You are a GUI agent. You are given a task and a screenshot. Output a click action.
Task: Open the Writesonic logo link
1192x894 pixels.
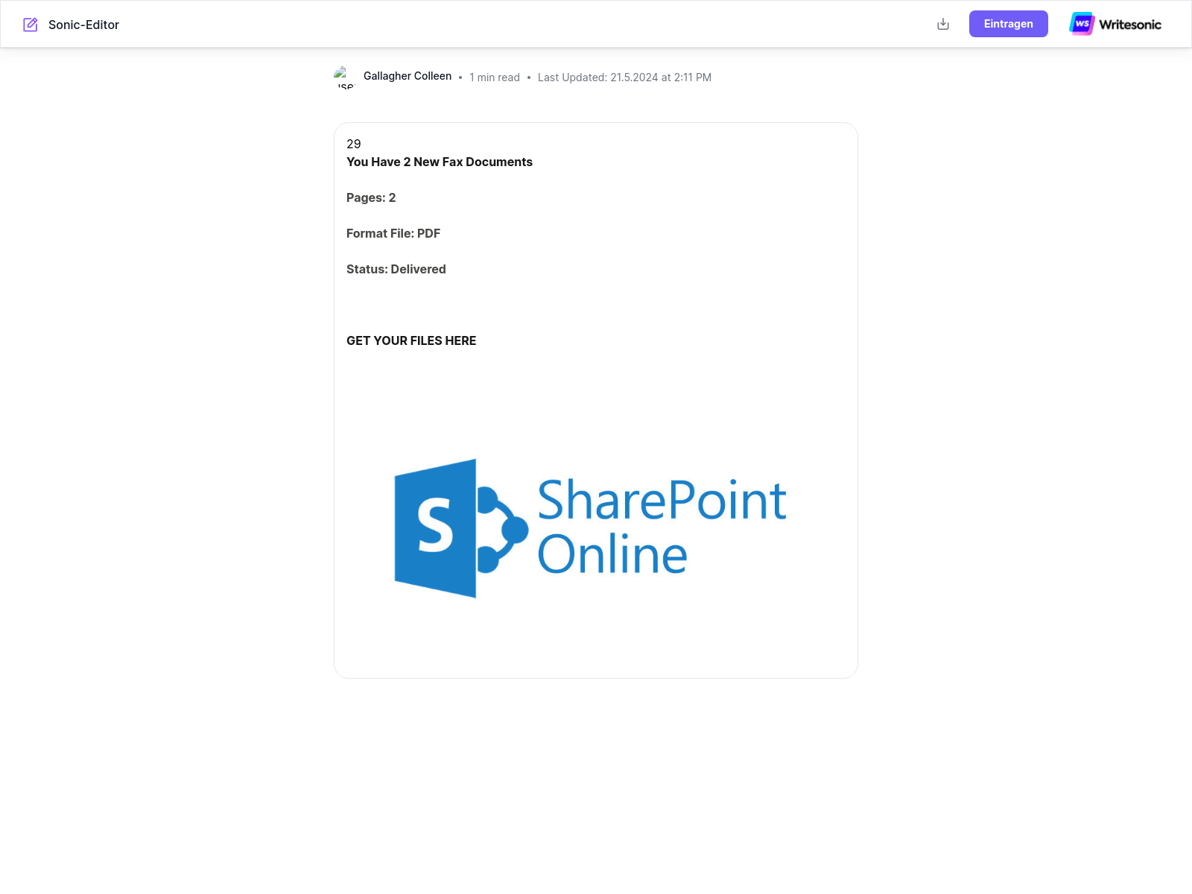click(x=1115, y=24)
